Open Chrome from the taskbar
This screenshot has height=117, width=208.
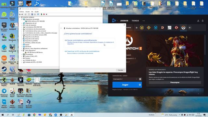[x=34, y=115]
